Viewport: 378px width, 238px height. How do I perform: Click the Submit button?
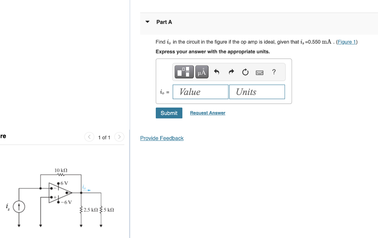click(x=169, y=113)
